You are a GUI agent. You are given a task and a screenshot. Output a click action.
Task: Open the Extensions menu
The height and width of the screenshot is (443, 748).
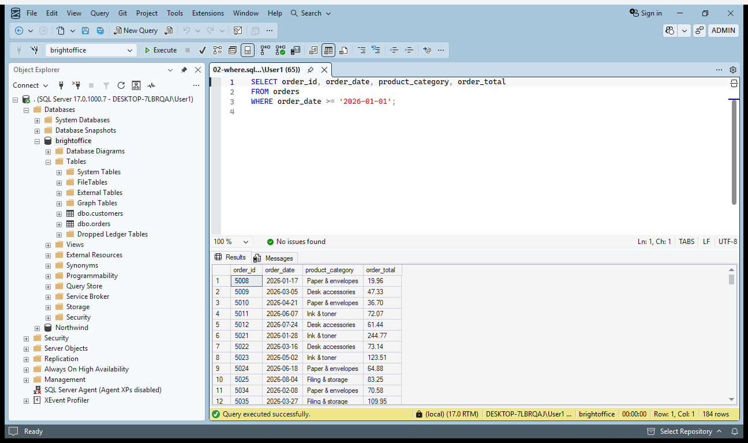coord(208,13)
